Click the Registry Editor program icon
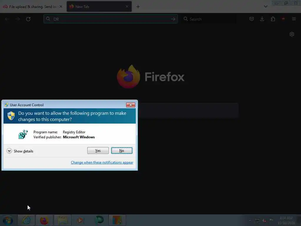 point(23,134)
